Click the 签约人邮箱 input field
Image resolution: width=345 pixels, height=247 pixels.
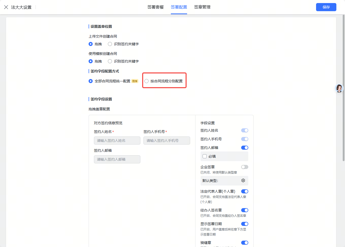click(x=117, y=159)
